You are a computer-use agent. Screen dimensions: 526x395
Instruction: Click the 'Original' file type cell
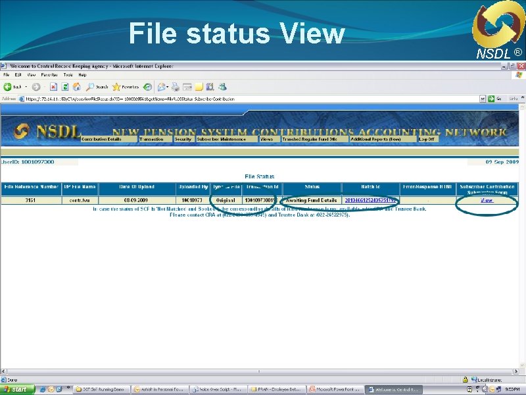(x=226, y=200)
